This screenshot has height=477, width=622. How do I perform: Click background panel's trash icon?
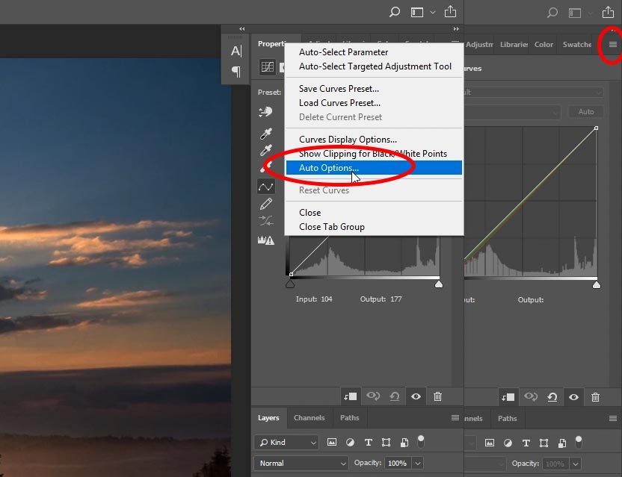595,397
